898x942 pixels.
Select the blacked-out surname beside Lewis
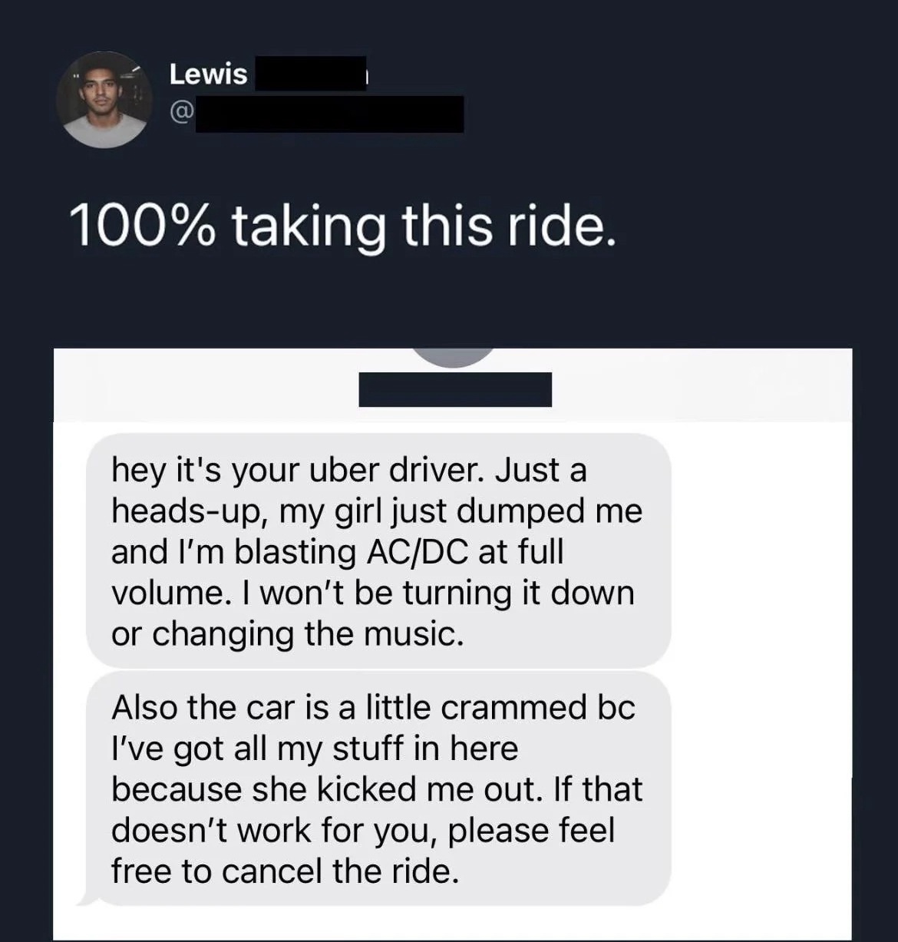(310, 74)
